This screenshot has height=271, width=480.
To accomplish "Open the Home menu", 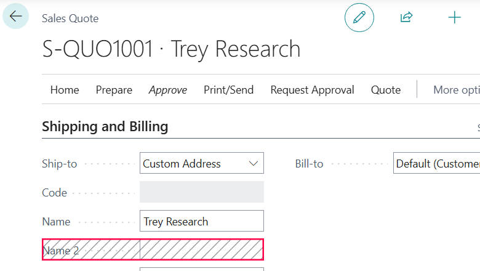I will tap(65, 90).
